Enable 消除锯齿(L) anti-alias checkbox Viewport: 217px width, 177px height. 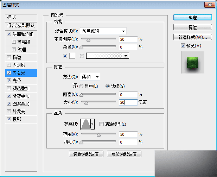coord(101,124)
